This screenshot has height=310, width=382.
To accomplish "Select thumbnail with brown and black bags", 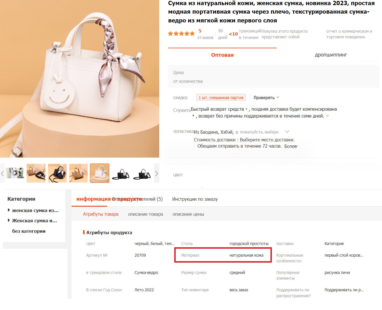I will point(36,173).
